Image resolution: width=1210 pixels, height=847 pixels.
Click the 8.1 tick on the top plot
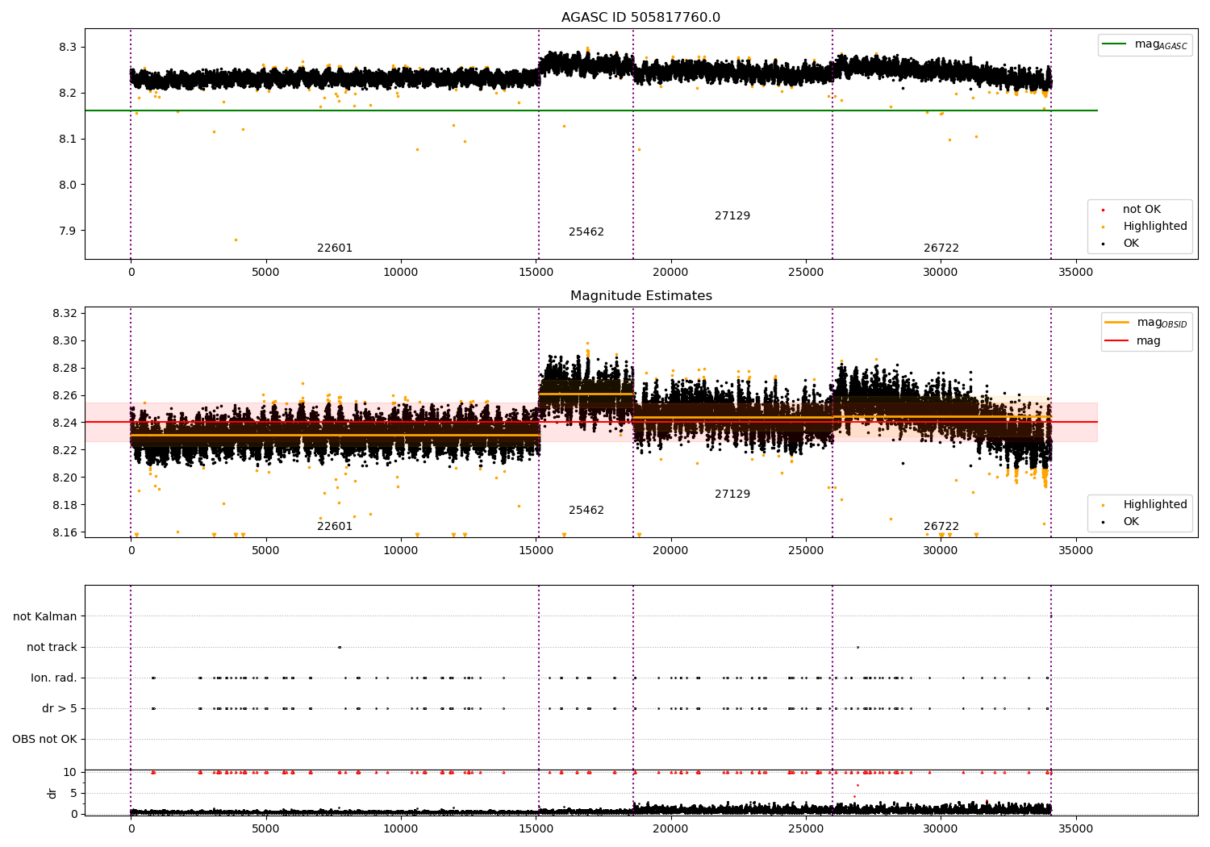pyautogui.click(x=68, y=140)
